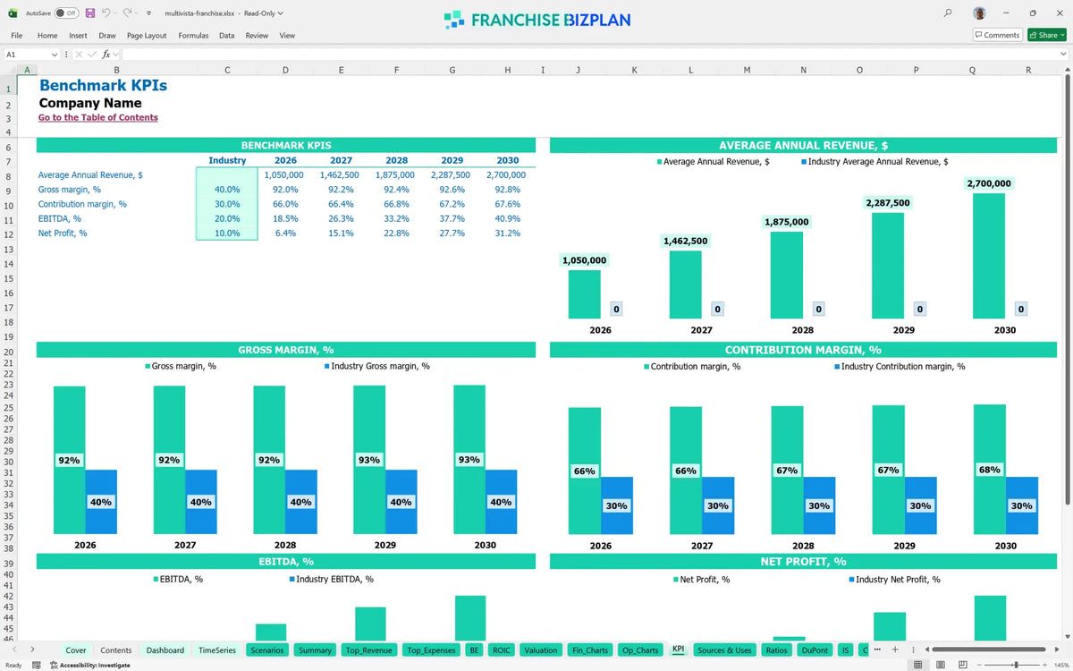This screenshot has width=1073, height=671.
Task: Switch to the Summary sheet tab
Action: point(316,650)
